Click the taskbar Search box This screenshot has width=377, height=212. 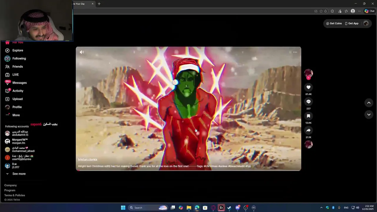point(148,208)
